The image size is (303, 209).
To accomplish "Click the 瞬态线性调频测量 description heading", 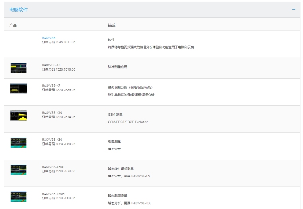I will [120, 169].
